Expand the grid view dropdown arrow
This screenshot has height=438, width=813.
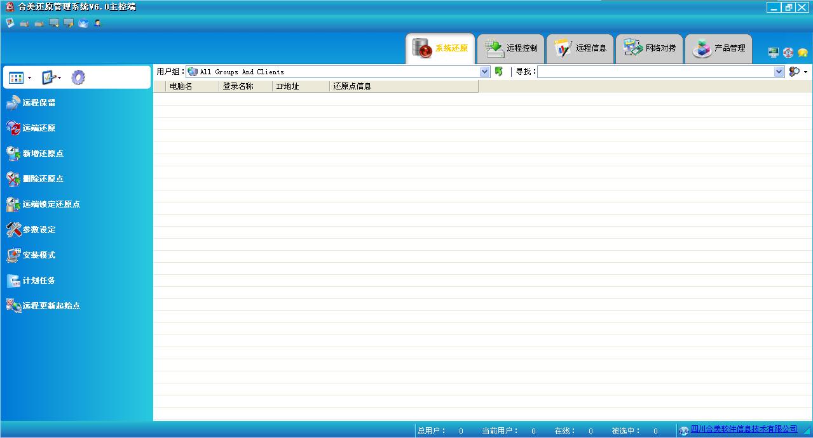click(x=29, y=78)
